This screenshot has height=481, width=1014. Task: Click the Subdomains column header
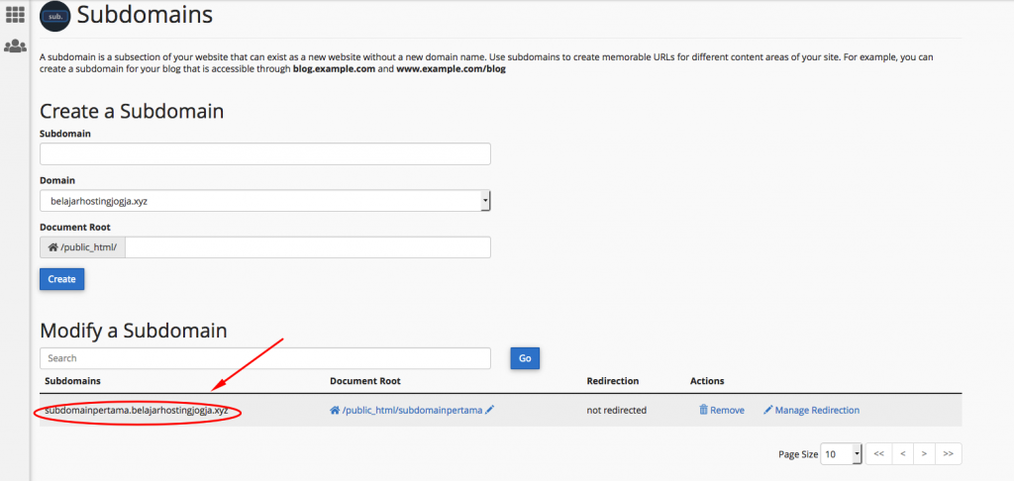coord(72,381)
